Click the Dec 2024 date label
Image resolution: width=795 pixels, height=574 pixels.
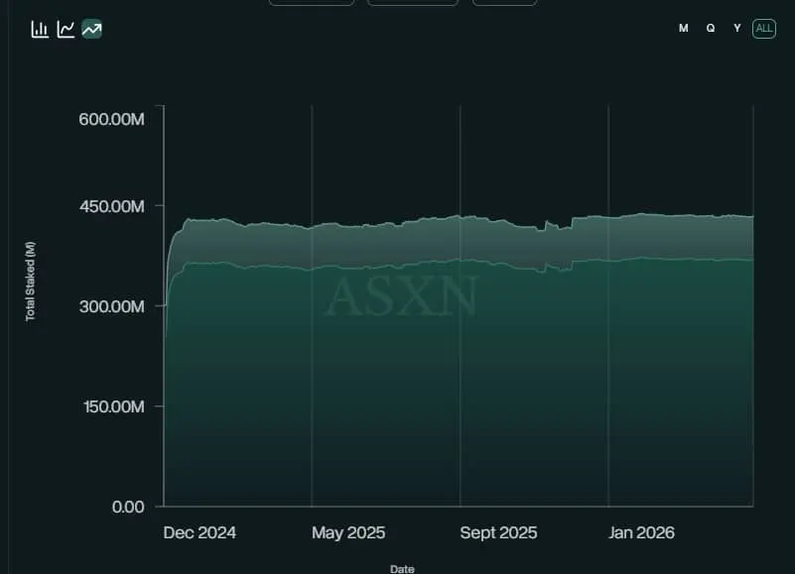click(x=199, y=532)
